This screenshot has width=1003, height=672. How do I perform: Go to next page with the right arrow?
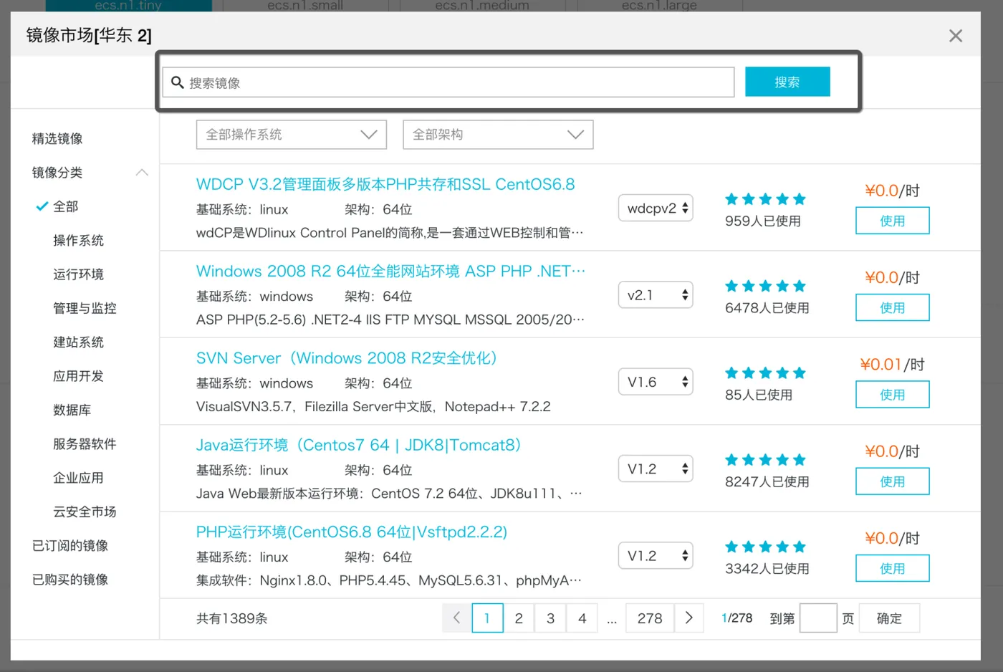click(x=689, y=618)
